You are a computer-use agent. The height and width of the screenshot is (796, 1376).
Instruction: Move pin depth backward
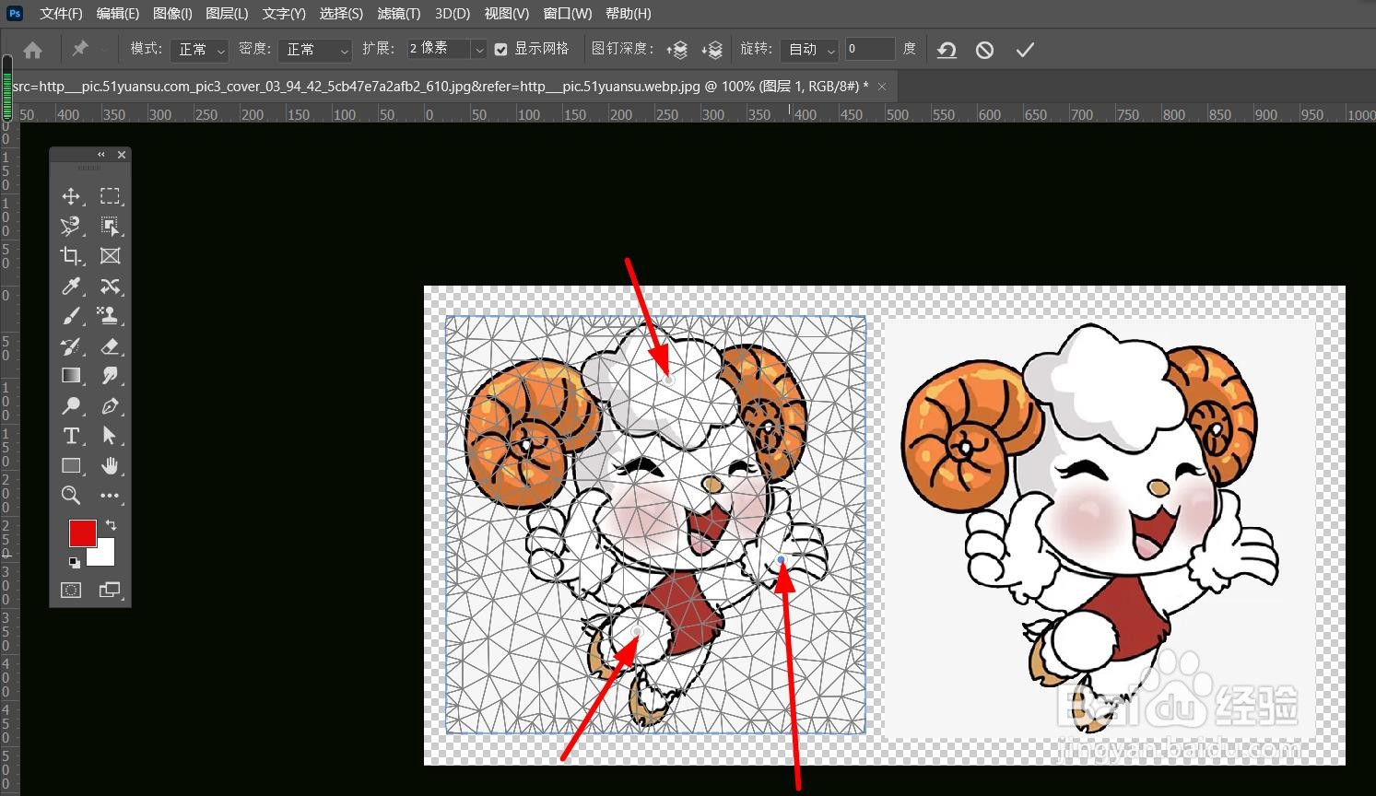712,50
